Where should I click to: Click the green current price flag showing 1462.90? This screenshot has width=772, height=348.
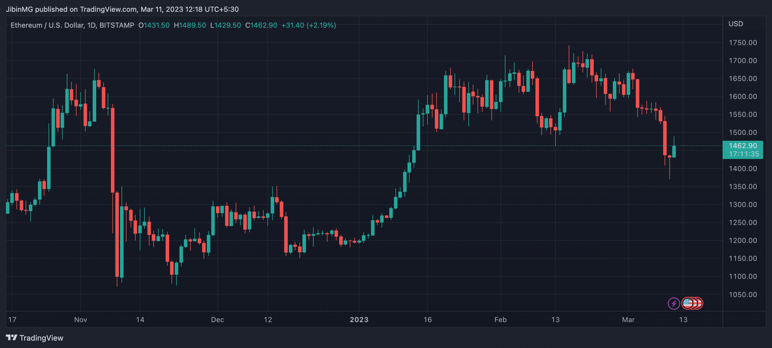tap(743, 146)
